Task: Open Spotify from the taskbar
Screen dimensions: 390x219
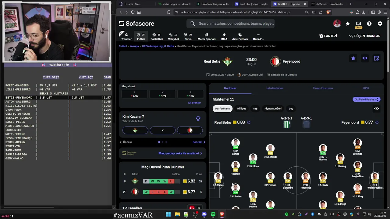Action: click(x=213, y=214)
